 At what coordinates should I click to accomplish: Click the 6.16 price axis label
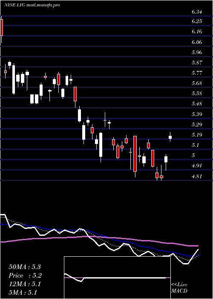(x=197, y=32)
